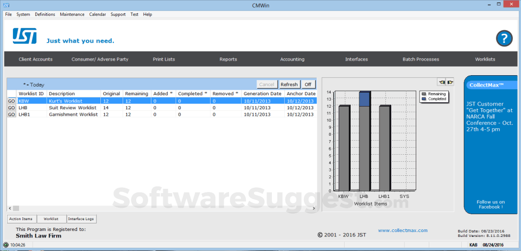This screenshot has width=521, height=251.
Task: Open the Worklists section
Action: point(485,60)
